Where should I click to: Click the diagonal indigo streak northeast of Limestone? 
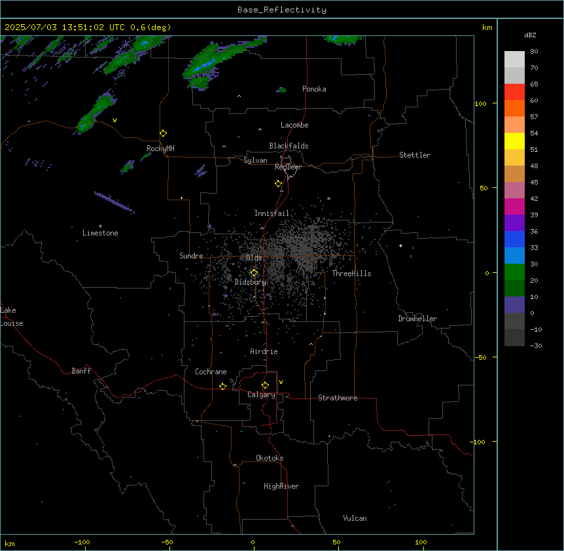[x=115, y=202]
